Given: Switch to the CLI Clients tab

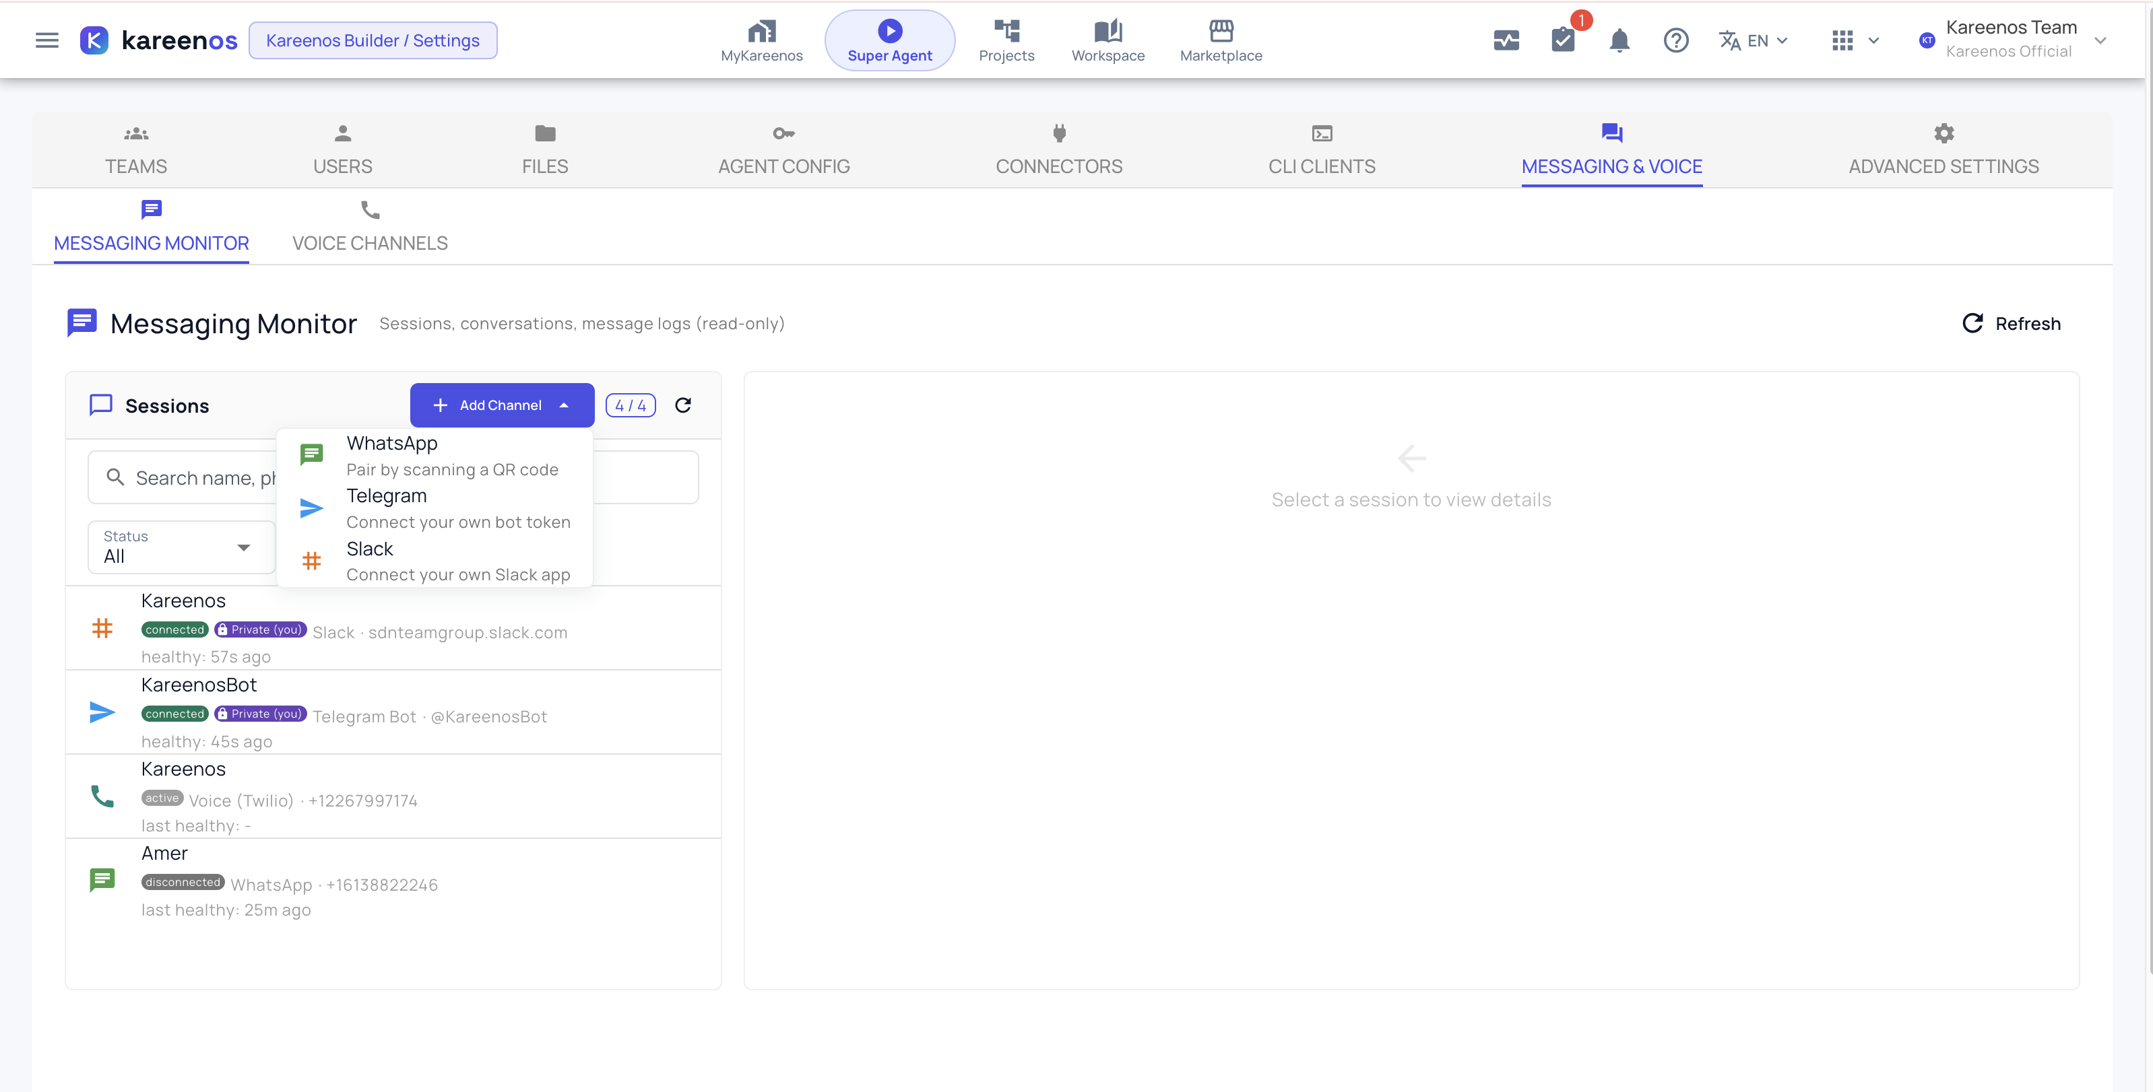Looking at the screenshot, I should [x=1322, y=150].
